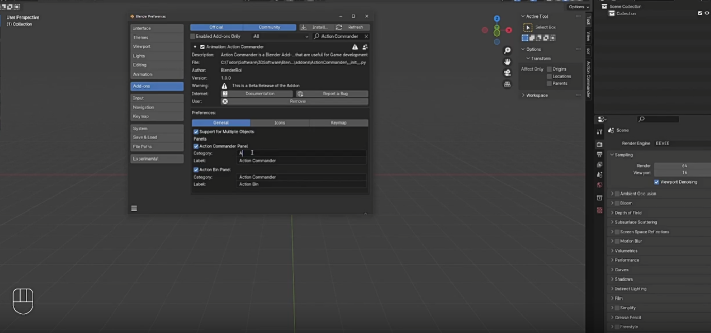Choose the Extend selection mode icon

tap(532, 38)
